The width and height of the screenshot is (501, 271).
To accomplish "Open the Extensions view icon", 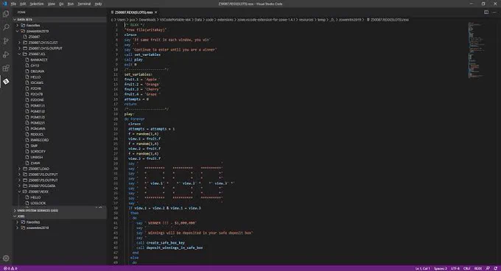I will (6, 68).
